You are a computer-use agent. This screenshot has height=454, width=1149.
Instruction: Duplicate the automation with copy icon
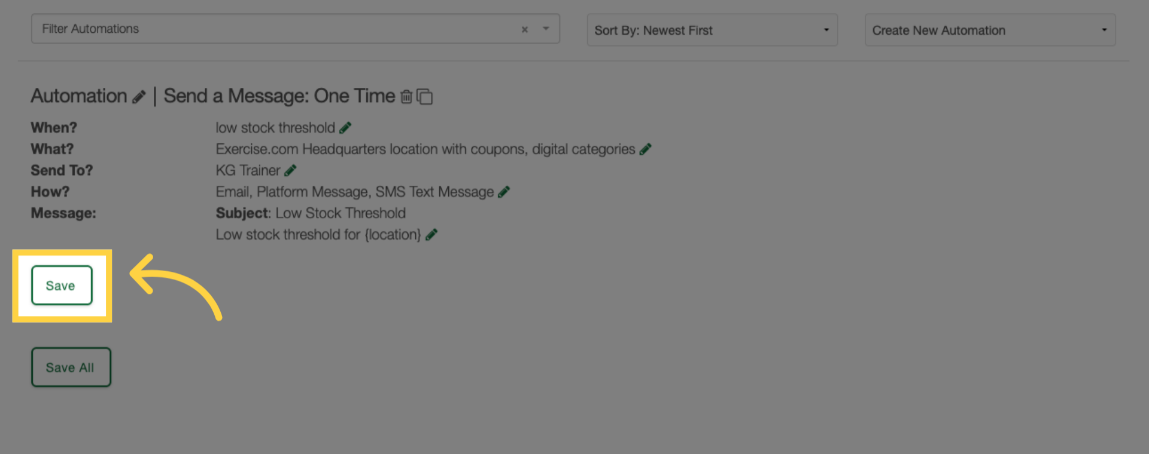pyautogui.click(x=425, y=96)
